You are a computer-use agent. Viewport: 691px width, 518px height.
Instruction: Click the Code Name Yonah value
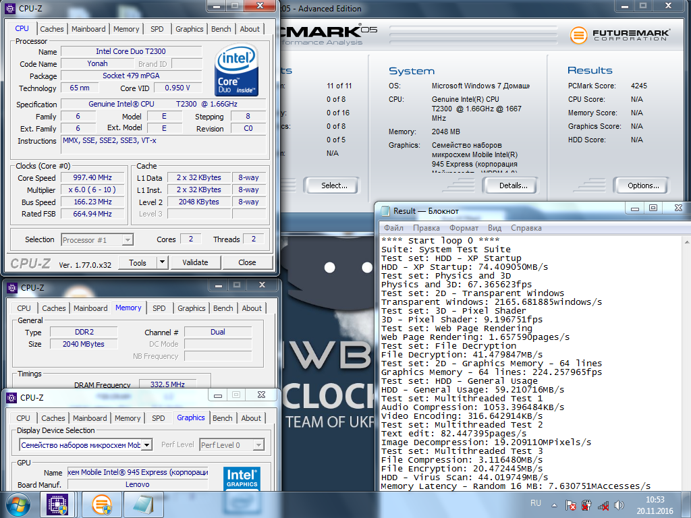[x=97, y=63]
